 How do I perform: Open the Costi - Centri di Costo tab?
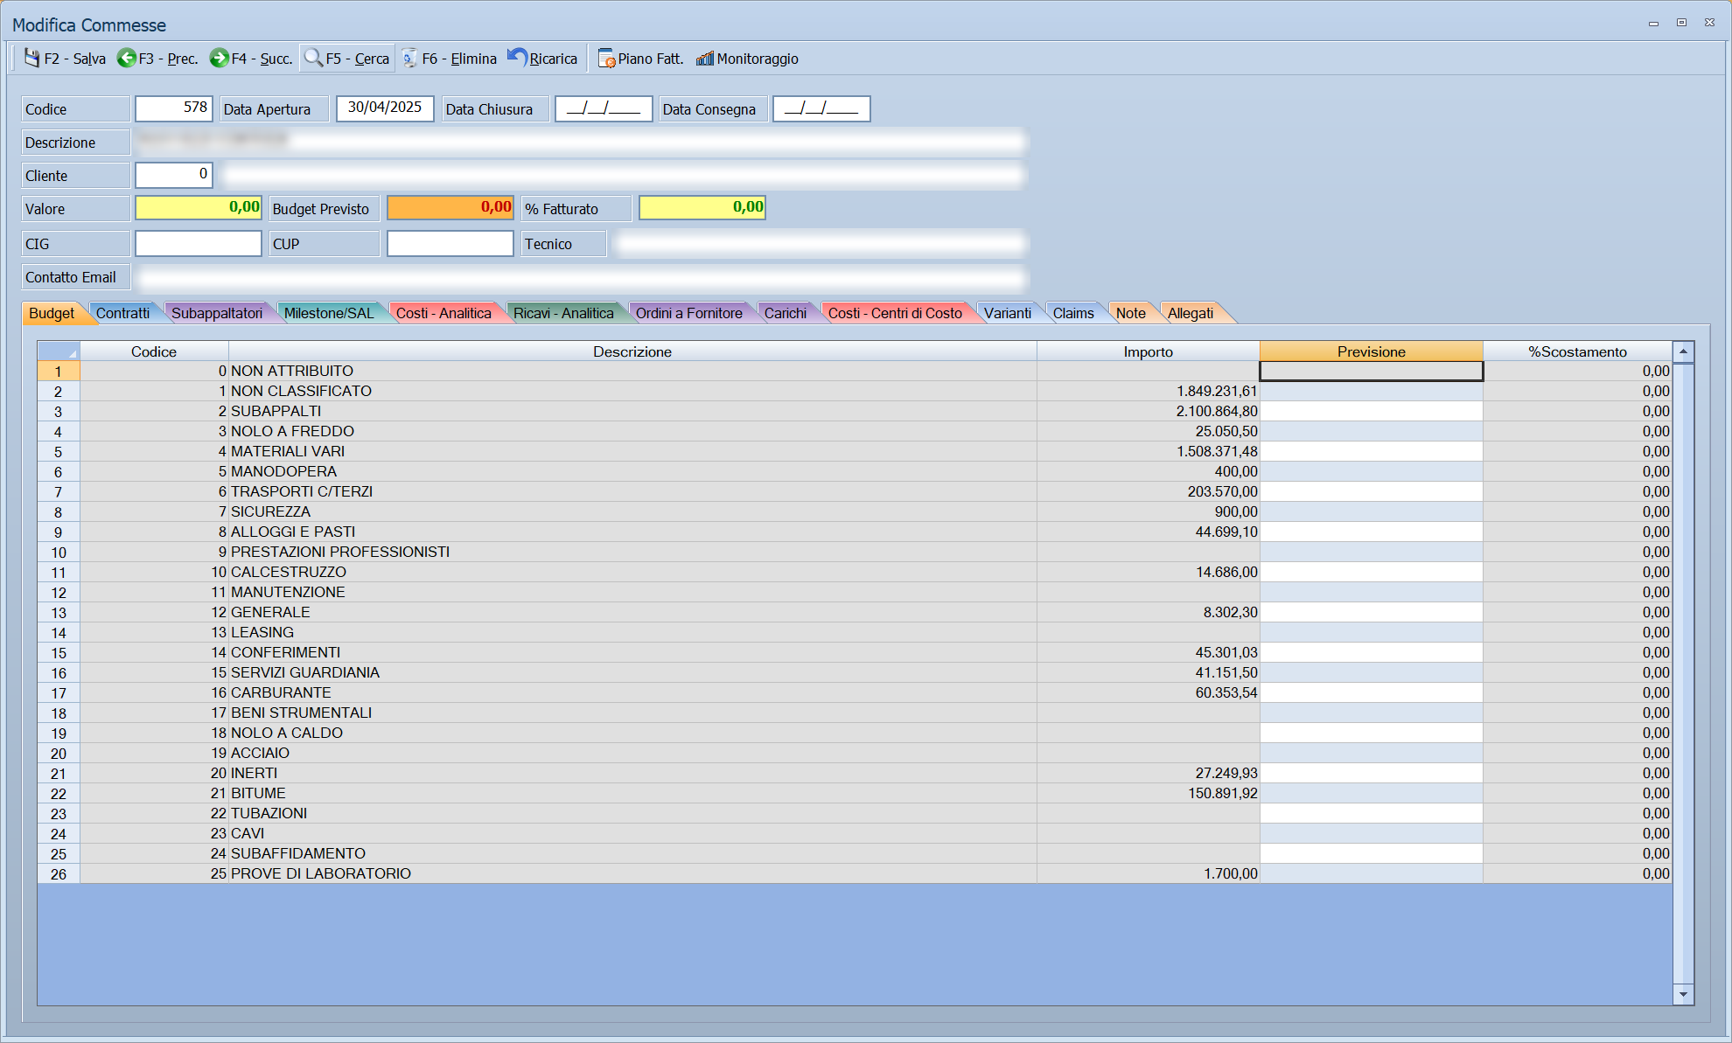point(895,313)
